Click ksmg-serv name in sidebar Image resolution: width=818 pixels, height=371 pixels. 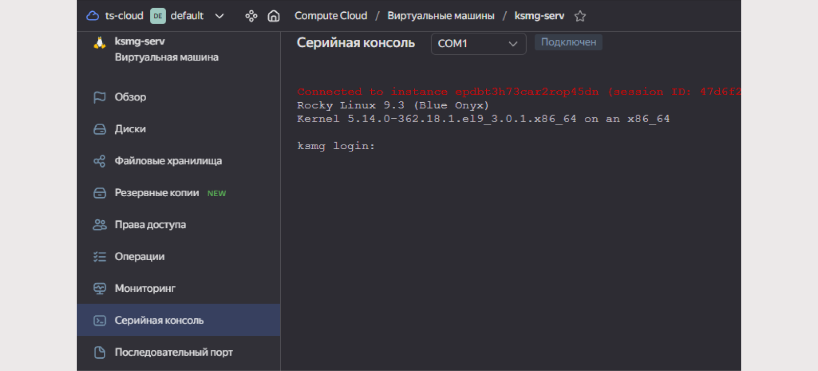coord(140,41)
